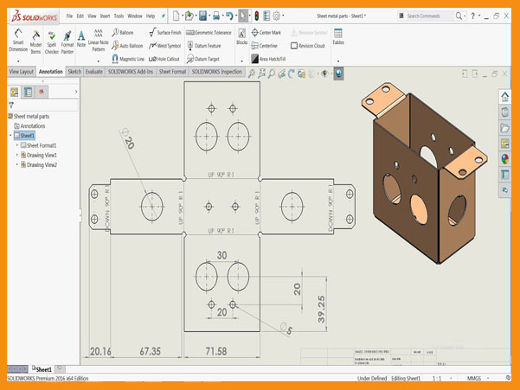The width and height of the screenshot is (520, 390).
Task: Add a Balloon annotation
Action: click(x=123, y=33)
